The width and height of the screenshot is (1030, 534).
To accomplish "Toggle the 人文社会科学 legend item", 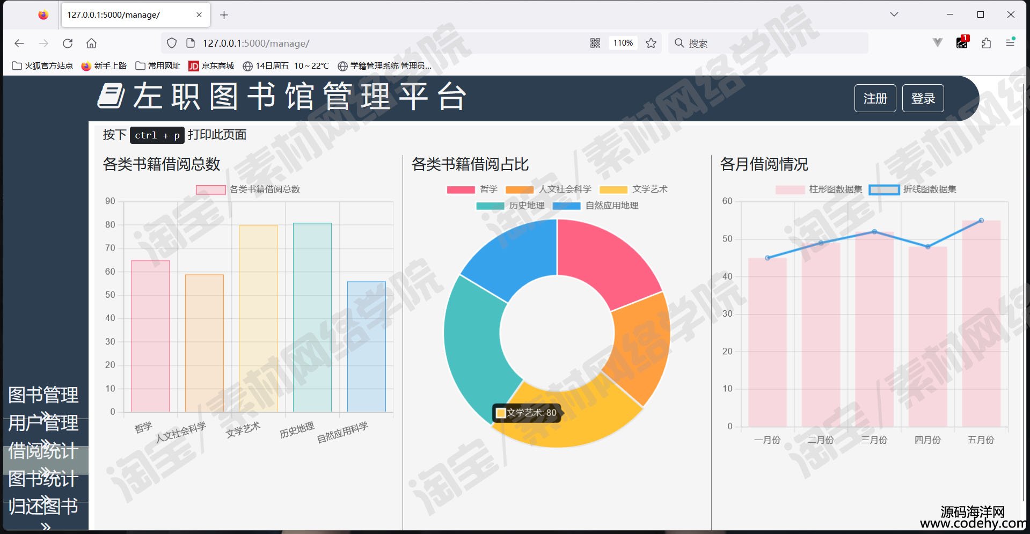I will click(x=548, y=189).
